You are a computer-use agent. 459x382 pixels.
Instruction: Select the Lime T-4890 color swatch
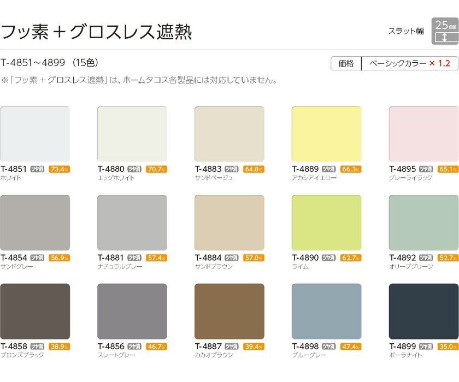coord(327,223)
